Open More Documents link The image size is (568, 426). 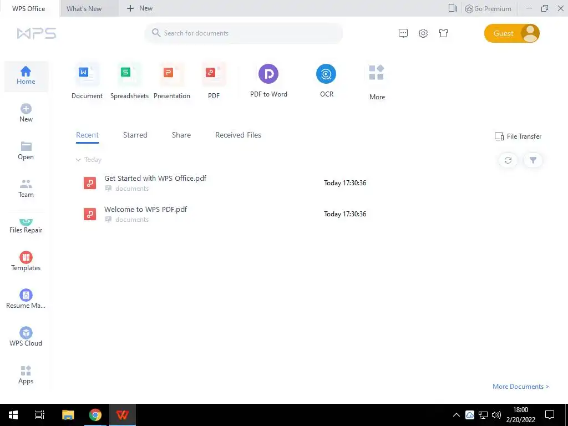tap(520, 387)
